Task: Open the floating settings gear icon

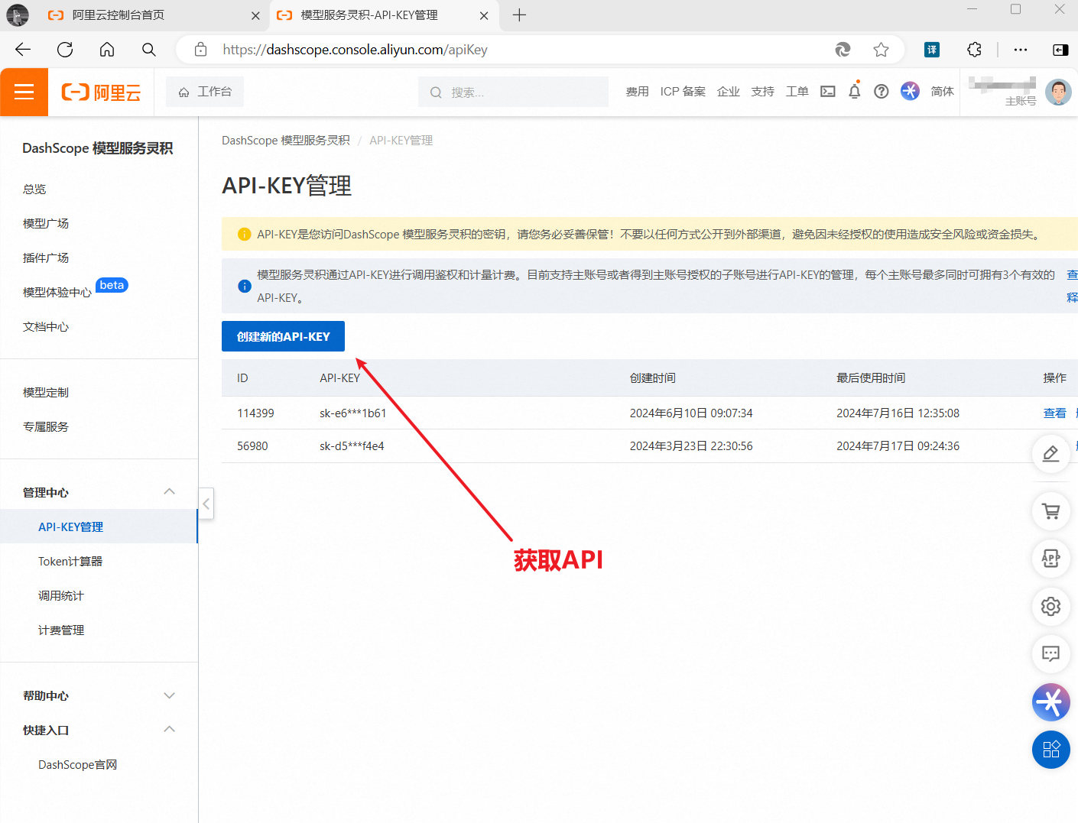Action: (x=1050, y=606)
